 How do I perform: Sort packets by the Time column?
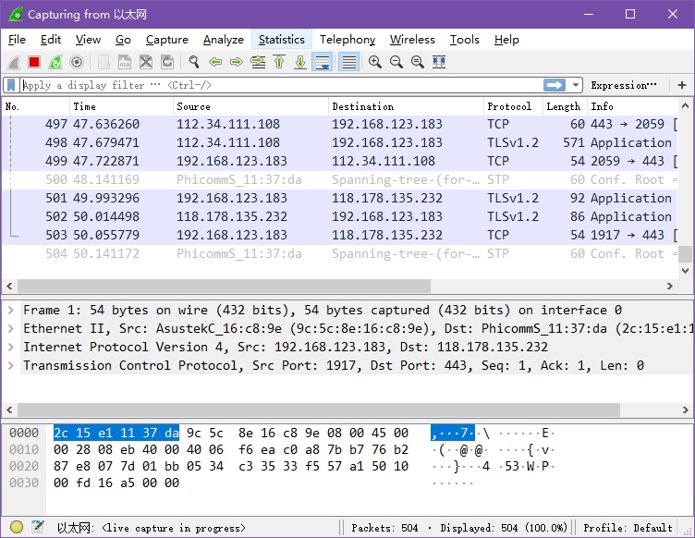121,106
